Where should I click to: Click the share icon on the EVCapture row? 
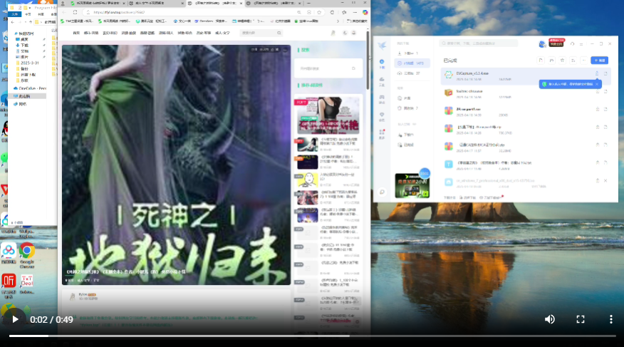597,73
